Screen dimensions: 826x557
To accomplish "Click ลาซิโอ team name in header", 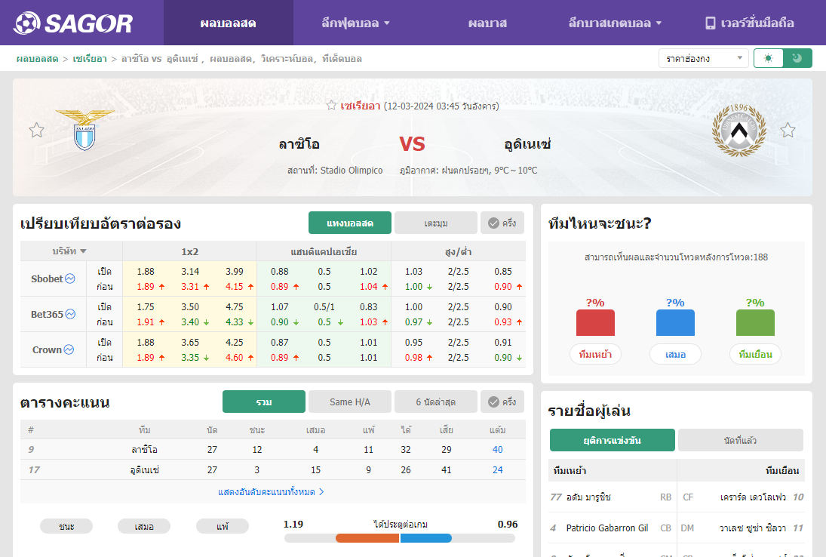I will (299, 144).
